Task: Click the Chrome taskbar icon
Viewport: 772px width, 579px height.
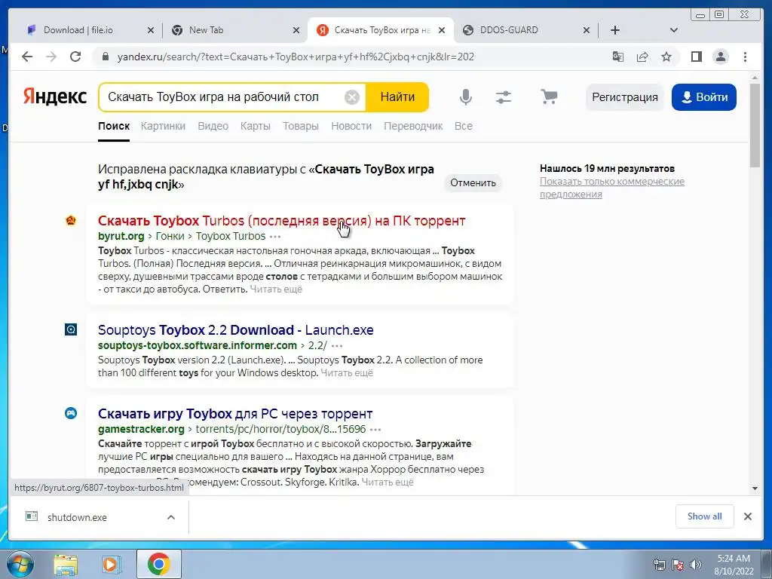Action: tap(158, 565)
